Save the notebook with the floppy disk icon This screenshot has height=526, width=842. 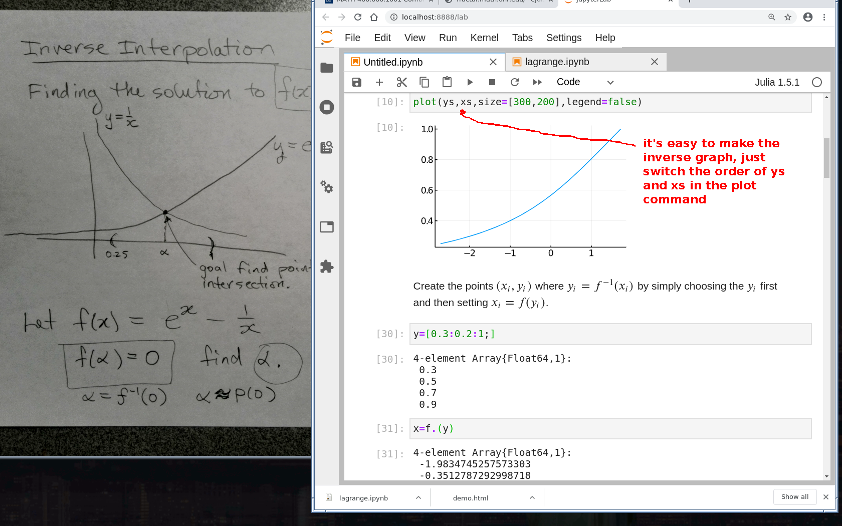pyautogui.click(x=356, y=82)
